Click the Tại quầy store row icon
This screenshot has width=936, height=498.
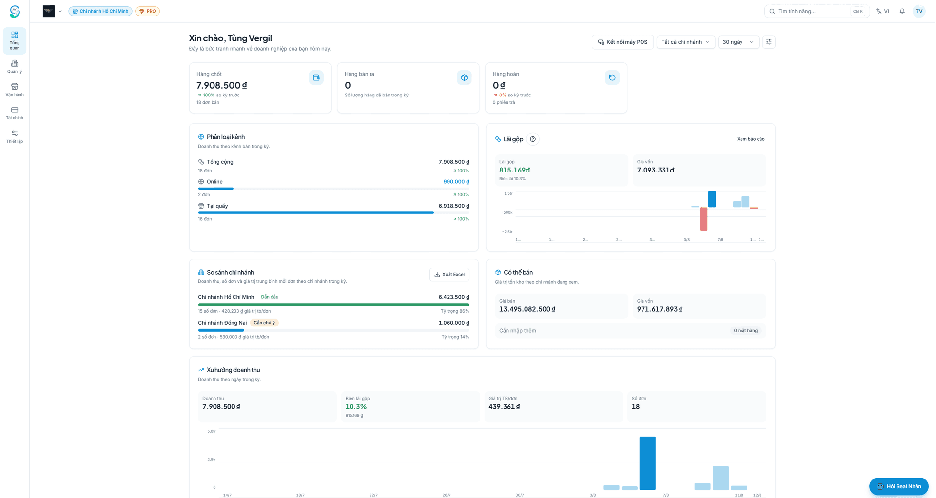click(x=201, y=206)
